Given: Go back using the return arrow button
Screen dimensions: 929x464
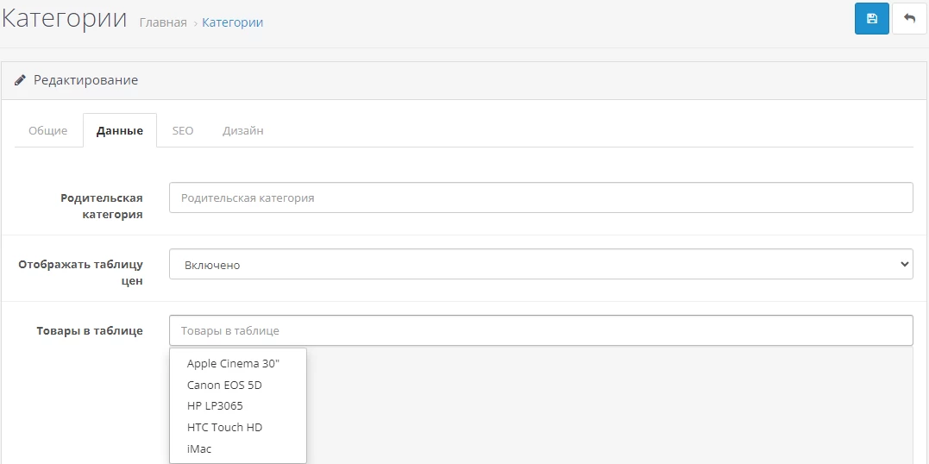Looking at the screenshot, I should click(x=909, y=18).
